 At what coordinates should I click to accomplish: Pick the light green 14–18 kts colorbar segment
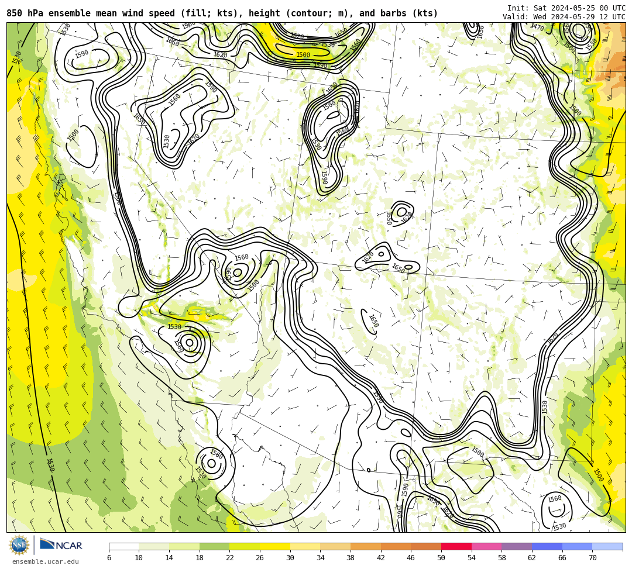click(184, 546)
